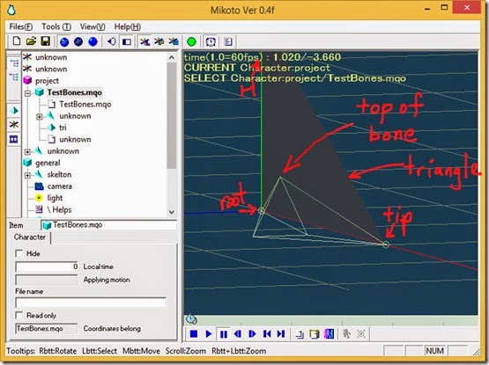489x365 pixels.
Task: Click the second tree-view icon in left sidebar
Action: point(14,77)
